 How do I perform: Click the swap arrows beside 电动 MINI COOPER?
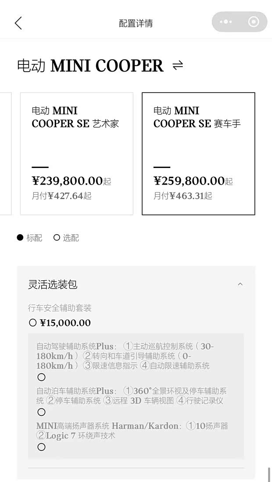[x=176, y=66]
